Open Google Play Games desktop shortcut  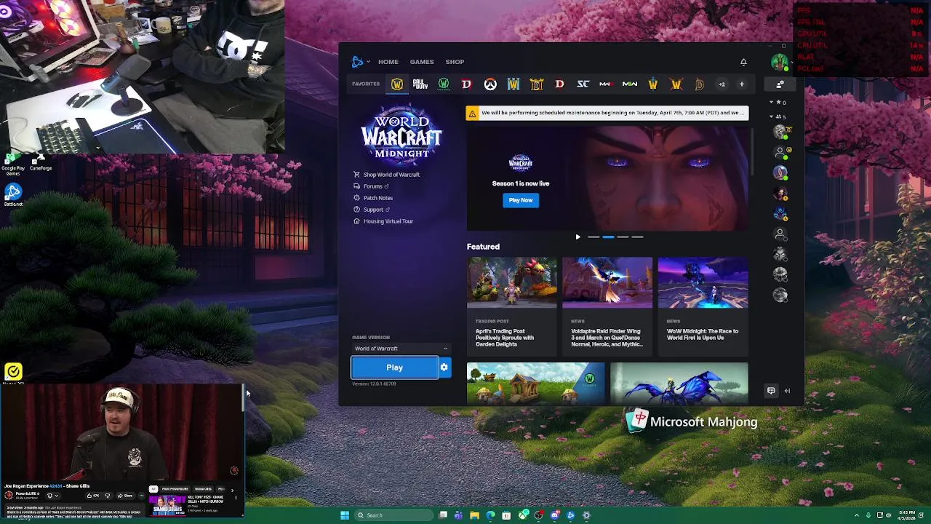13,163
